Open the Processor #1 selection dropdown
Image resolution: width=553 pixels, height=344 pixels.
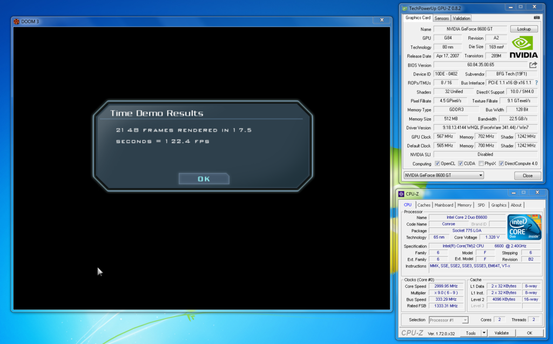(449, 320)
